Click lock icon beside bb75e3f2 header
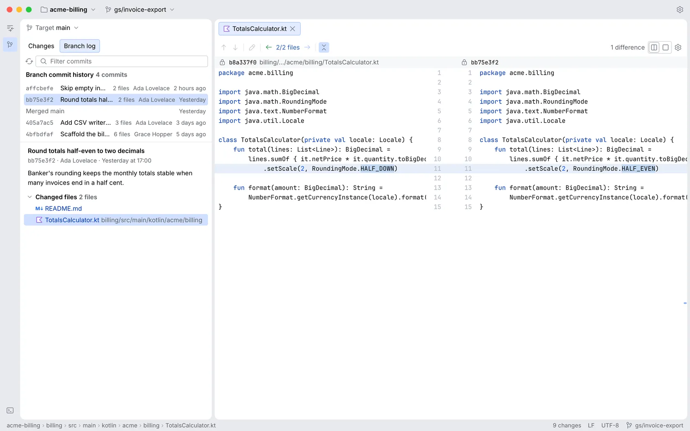 coord(464,62)
